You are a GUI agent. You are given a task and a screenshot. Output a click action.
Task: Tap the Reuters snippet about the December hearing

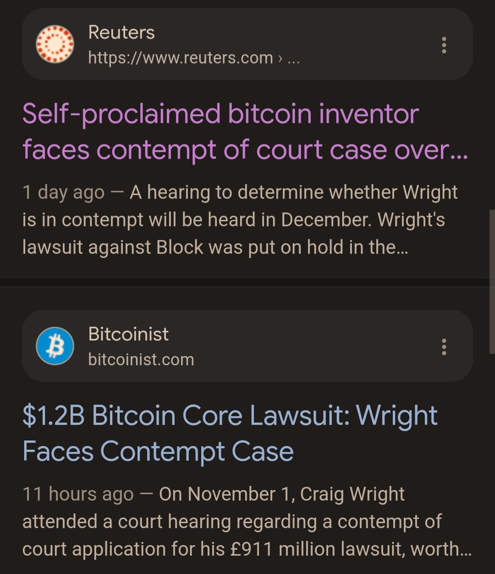(x=240, y=220)
